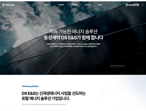
Task: Click the DS E&S logo in header
Action: (8, 5)
